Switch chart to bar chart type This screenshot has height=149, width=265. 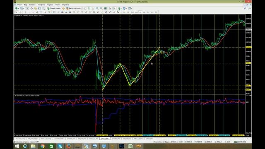[x=84, y=8]
